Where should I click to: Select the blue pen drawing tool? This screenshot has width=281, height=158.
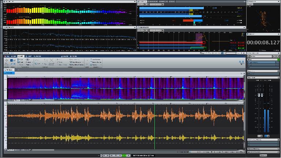(x=11, y=64)
